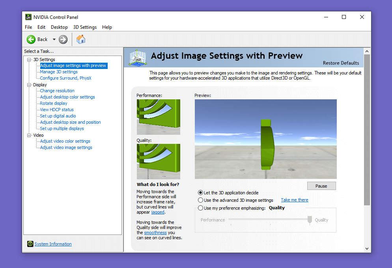The height and width of the screenshot is (268, 392).
Task: Open the 3D Settings menu
Action: pyautogui.click(x=85, y=27)
